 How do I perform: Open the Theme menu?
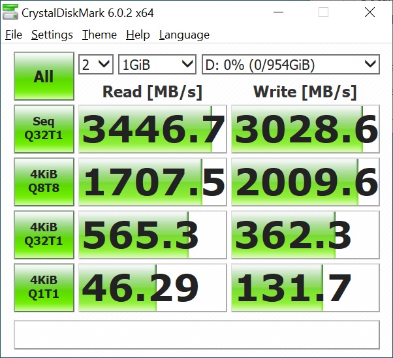tap(99, 35)
